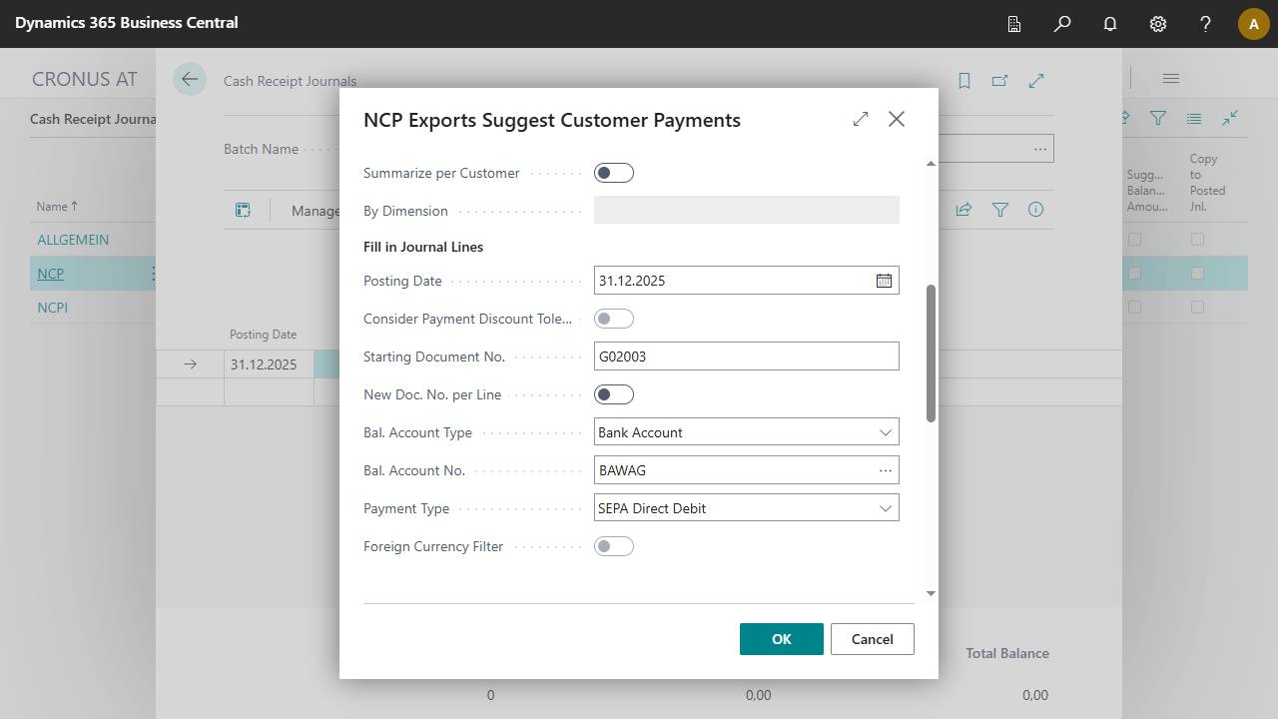Open lookup for Bal. Account No.
The image size is (1278, 719).
coord(886,470)
